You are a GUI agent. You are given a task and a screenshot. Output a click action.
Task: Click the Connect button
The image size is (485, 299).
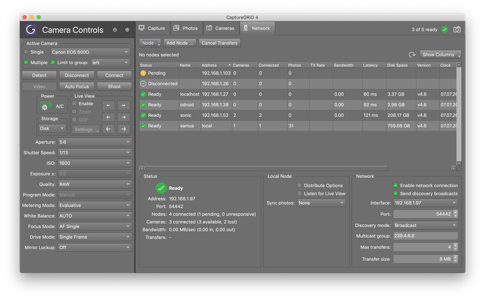[x=114, y=75]
